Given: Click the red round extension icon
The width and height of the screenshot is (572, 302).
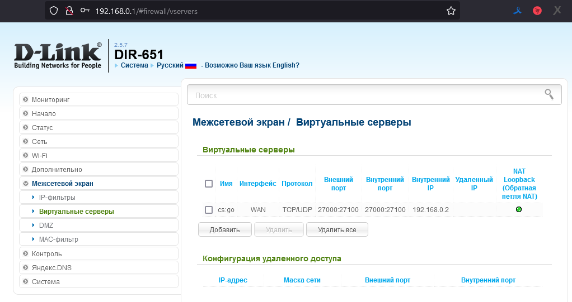Looking at the screenshot, I should 537,11.
